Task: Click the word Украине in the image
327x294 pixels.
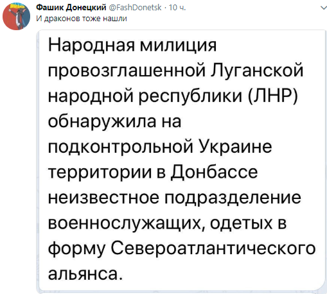Action: (x=236, y=146)
